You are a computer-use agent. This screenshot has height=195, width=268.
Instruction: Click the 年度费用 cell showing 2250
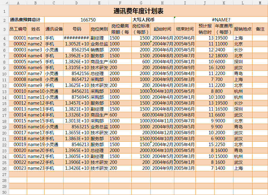click(x=223, y=145)
